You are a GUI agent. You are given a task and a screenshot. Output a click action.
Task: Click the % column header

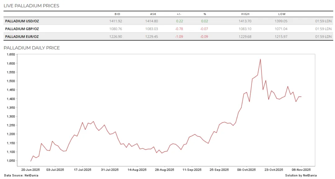point(205,14)
